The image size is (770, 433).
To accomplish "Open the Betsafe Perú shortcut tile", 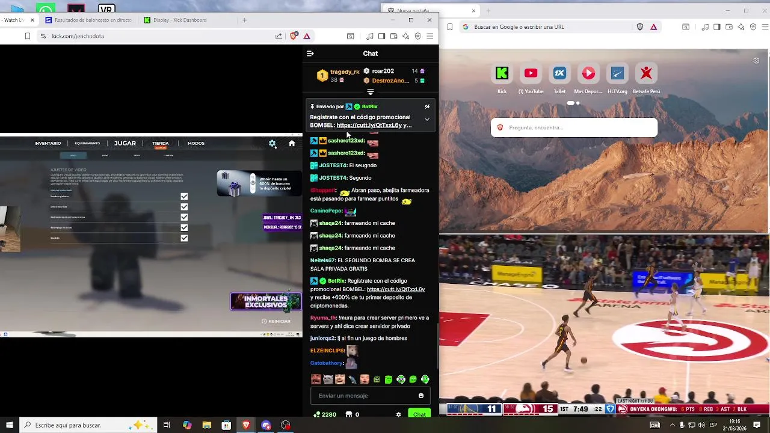I will tap(646, 78).
